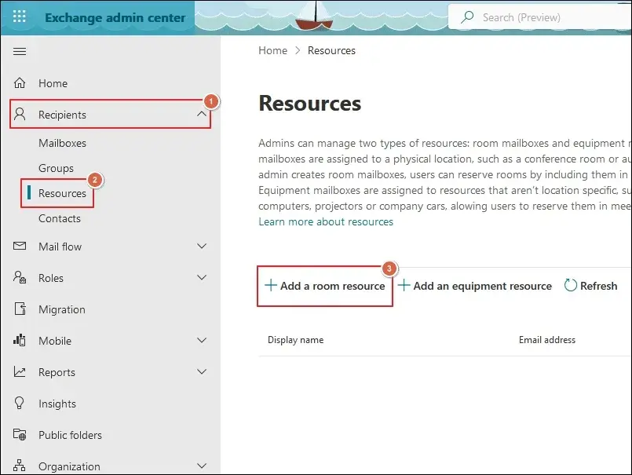Collapse the Recipients section chevron
Viewport: 632px width, 475px height.
(x=202, y=114)
